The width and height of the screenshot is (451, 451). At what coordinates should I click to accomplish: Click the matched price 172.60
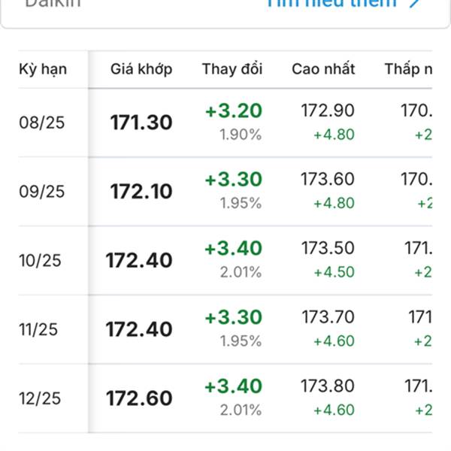point(139,398)
